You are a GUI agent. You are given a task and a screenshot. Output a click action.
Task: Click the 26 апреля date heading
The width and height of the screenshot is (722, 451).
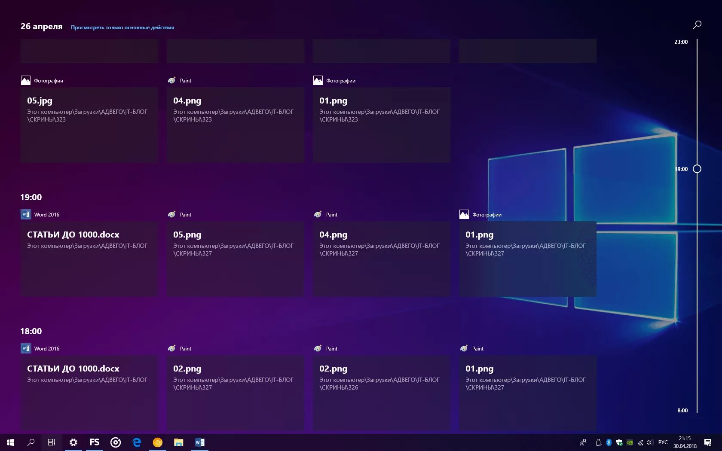(42, 26)
